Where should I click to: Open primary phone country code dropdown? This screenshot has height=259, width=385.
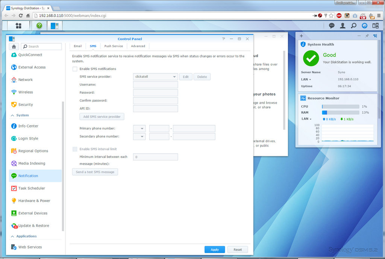coord(139,129)
